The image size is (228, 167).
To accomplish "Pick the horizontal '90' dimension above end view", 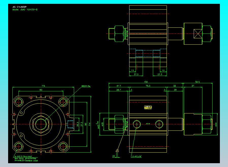I will click(41, 90).
